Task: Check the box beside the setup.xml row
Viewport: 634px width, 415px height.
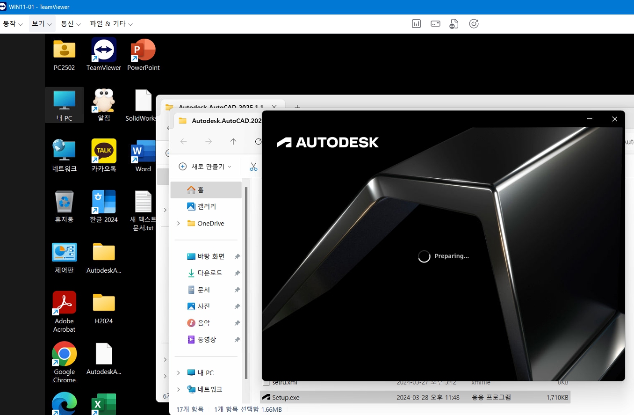Action: [266, 383]
